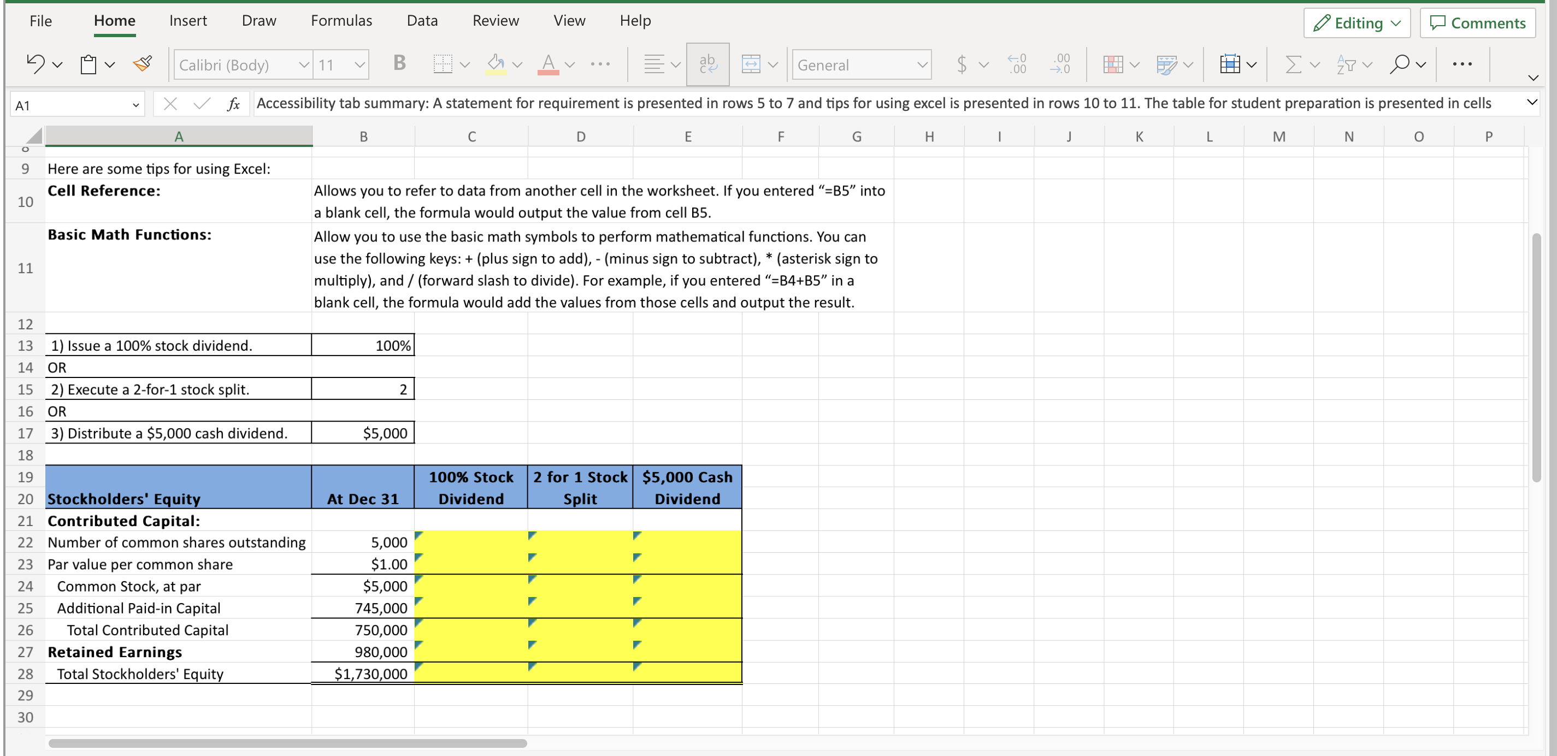
Task: Open the General number format dropdown
Action: (x=862, y=64)
